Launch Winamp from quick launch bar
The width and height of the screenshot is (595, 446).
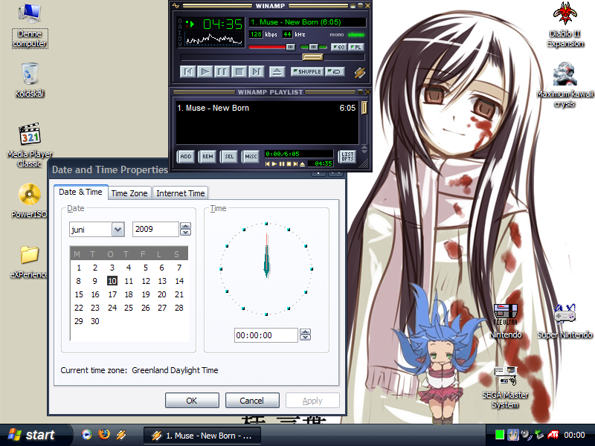[121, 435]
